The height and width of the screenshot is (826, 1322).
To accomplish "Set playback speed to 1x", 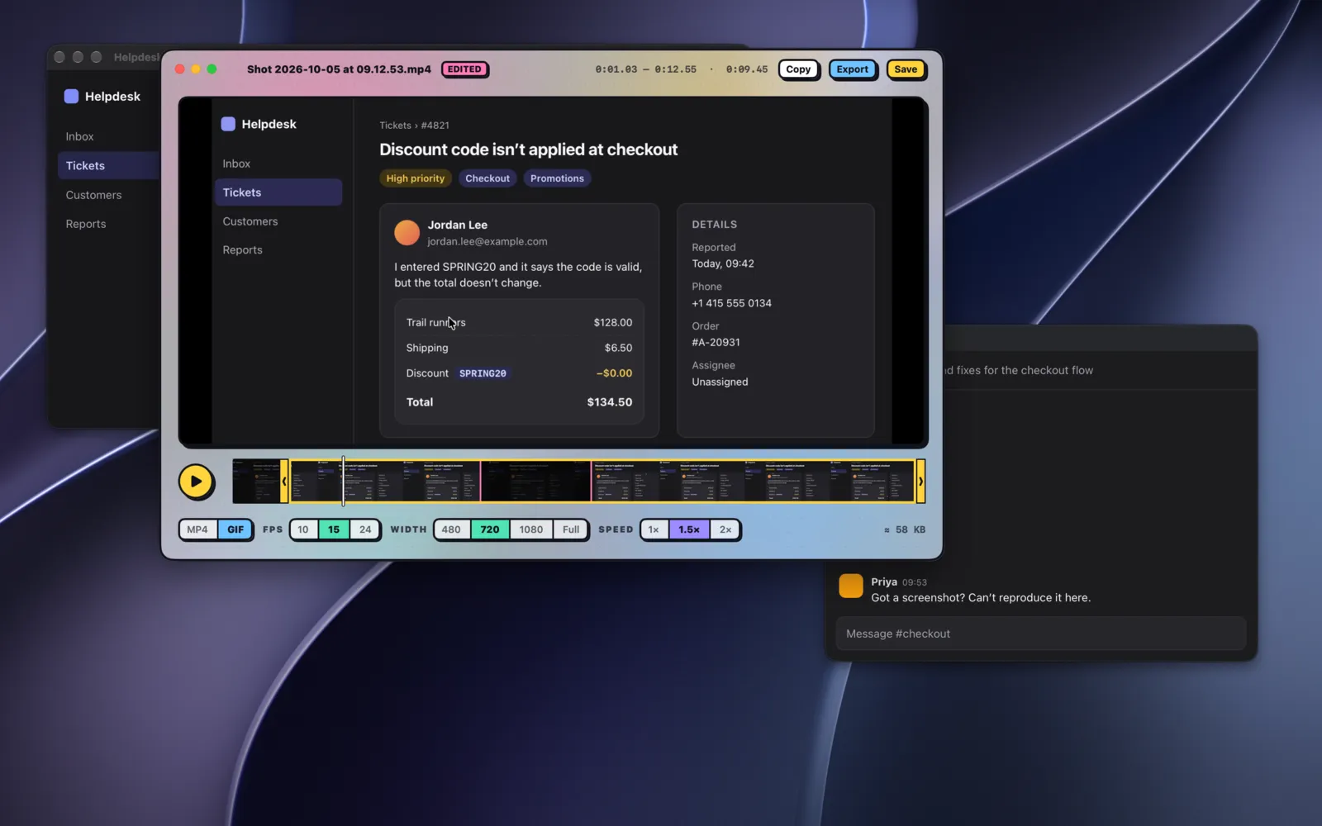I will (654, 529).
